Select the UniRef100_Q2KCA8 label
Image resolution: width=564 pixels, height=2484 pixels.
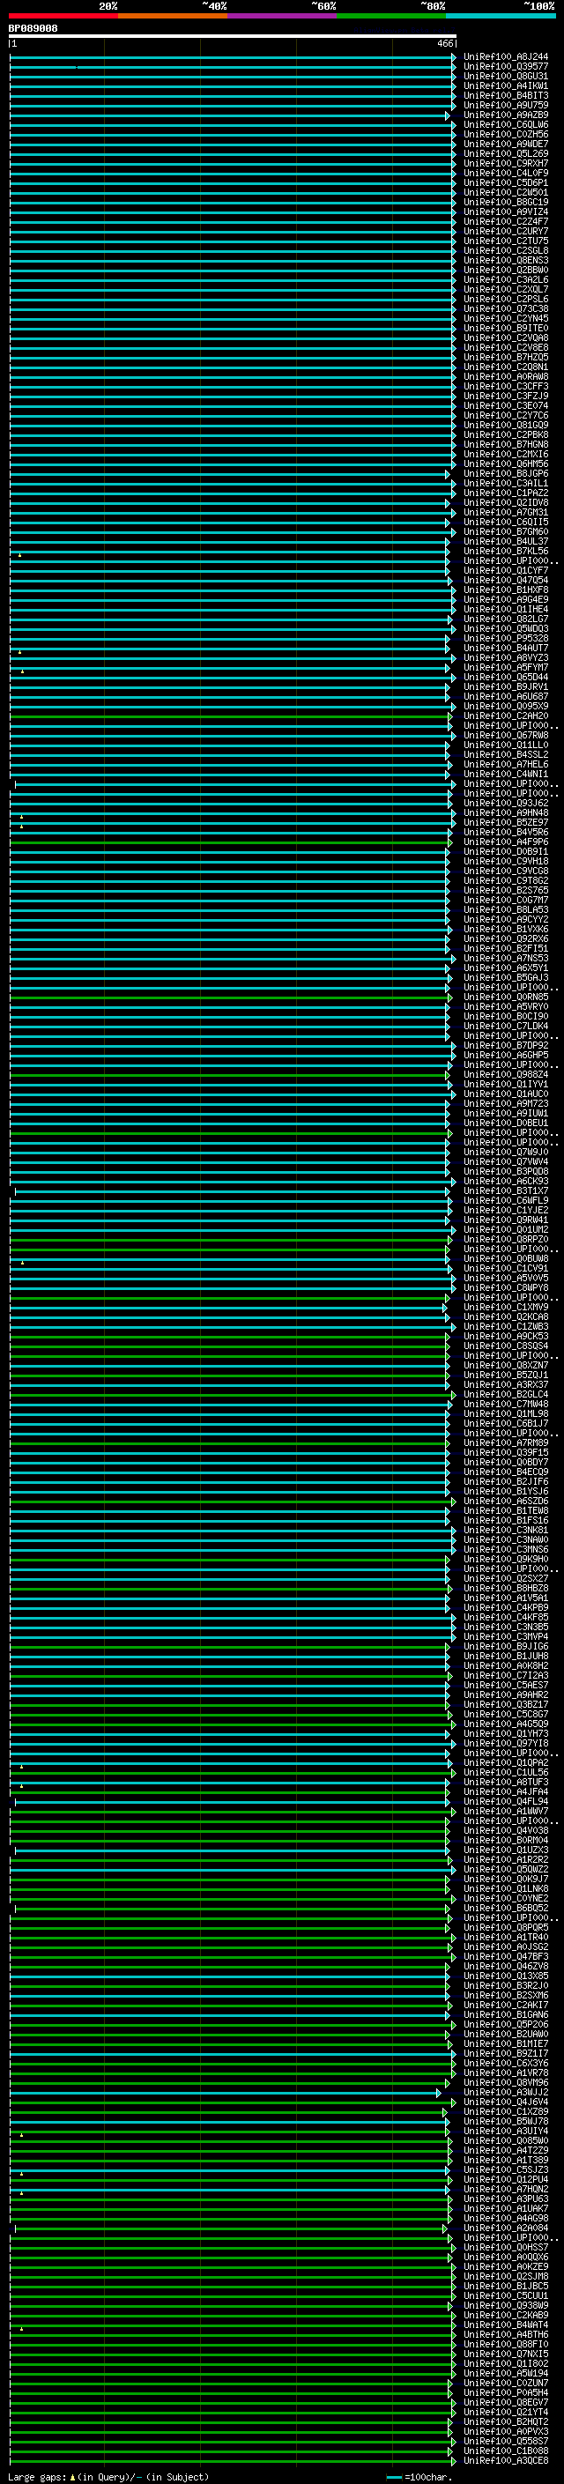tap(506, 1318)
